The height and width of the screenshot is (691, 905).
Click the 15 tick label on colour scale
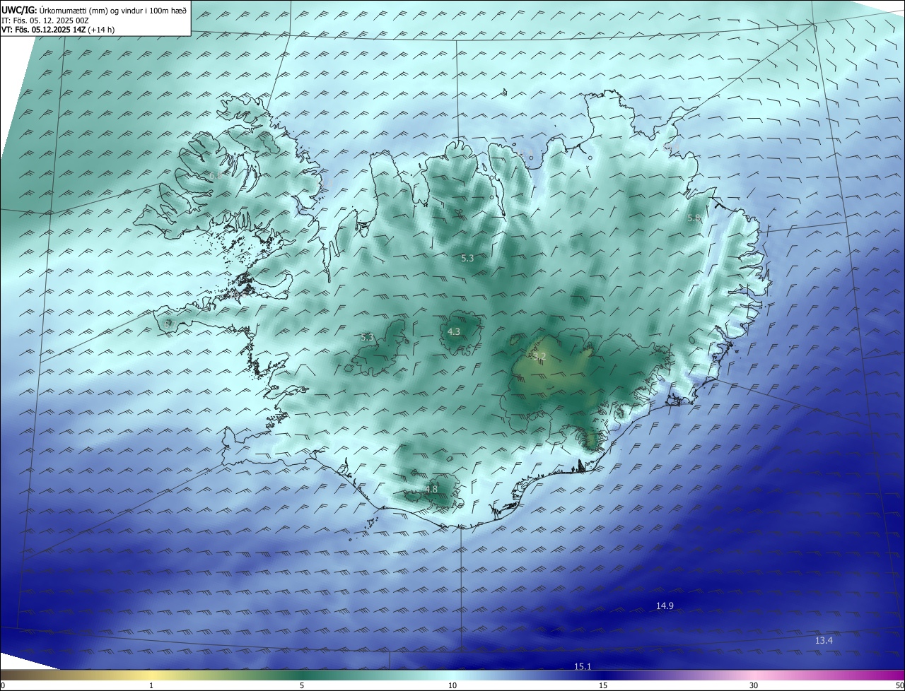coord(603,685)
